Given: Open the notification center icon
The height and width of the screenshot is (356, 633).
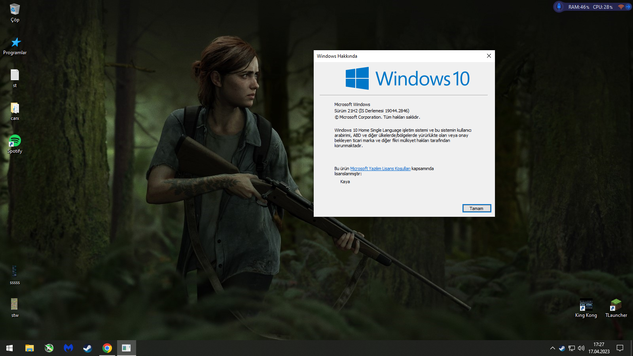Looking at the screenshot, I should pos(620,348).
